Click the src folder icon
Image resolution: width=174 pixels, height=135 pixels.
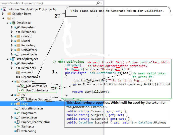9,18
